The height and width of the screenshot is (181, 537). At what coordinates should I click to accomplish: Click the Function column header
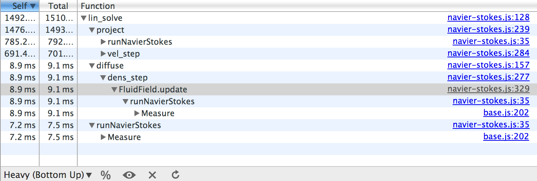coord(97,6)
